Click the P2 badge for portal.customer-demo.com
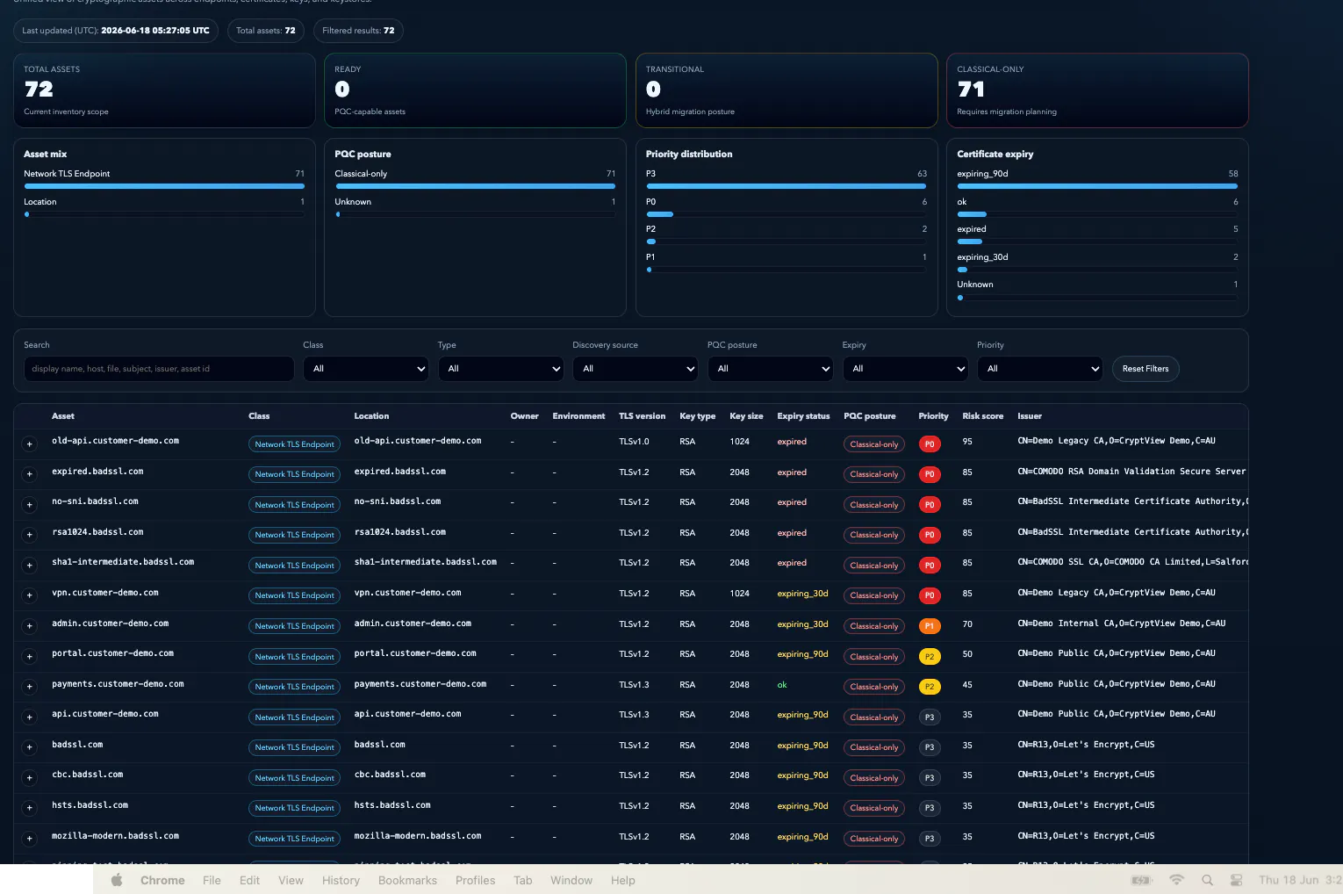Viewport: 1343px width, 894px height. pyautogui.click(x=929, y=657)
